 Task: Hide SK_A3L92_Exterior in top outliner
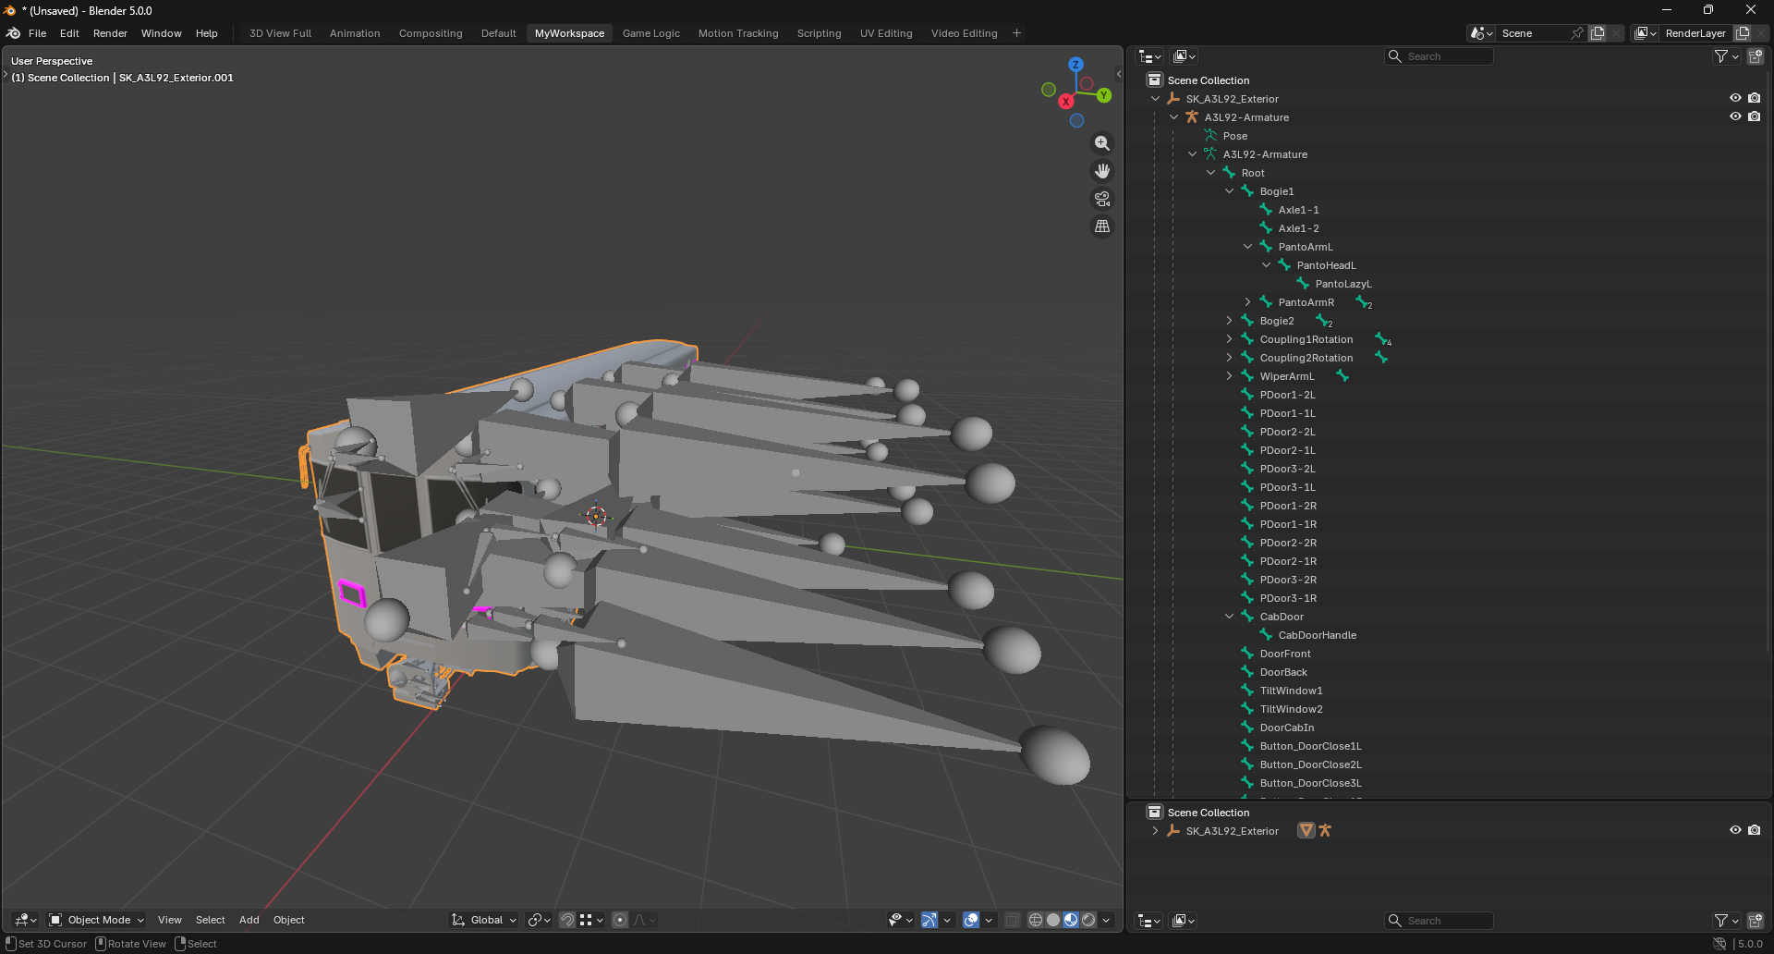coord(1735,98)
